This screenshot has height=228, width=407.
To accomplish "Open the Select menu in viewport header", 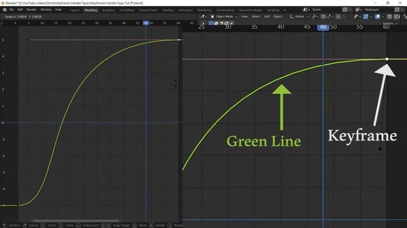I will [256, 16].
